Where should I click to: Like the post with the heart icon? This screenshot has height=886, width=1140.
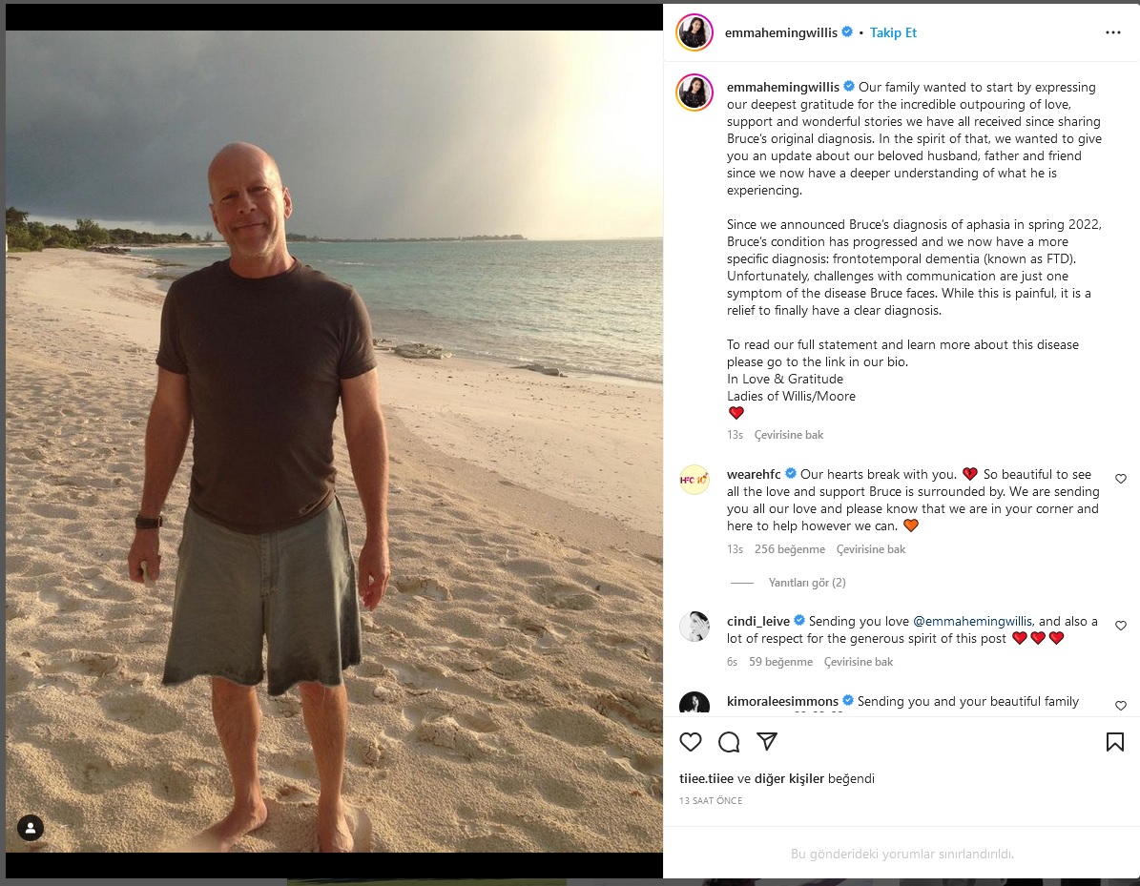690,741
